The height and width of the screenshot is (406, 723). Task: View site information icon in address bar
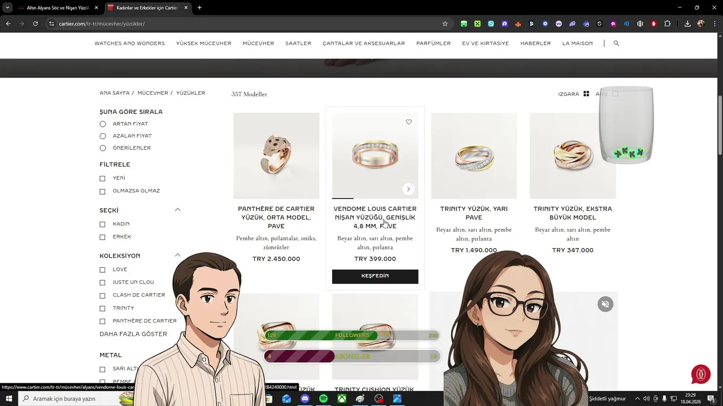coord(51,24)
